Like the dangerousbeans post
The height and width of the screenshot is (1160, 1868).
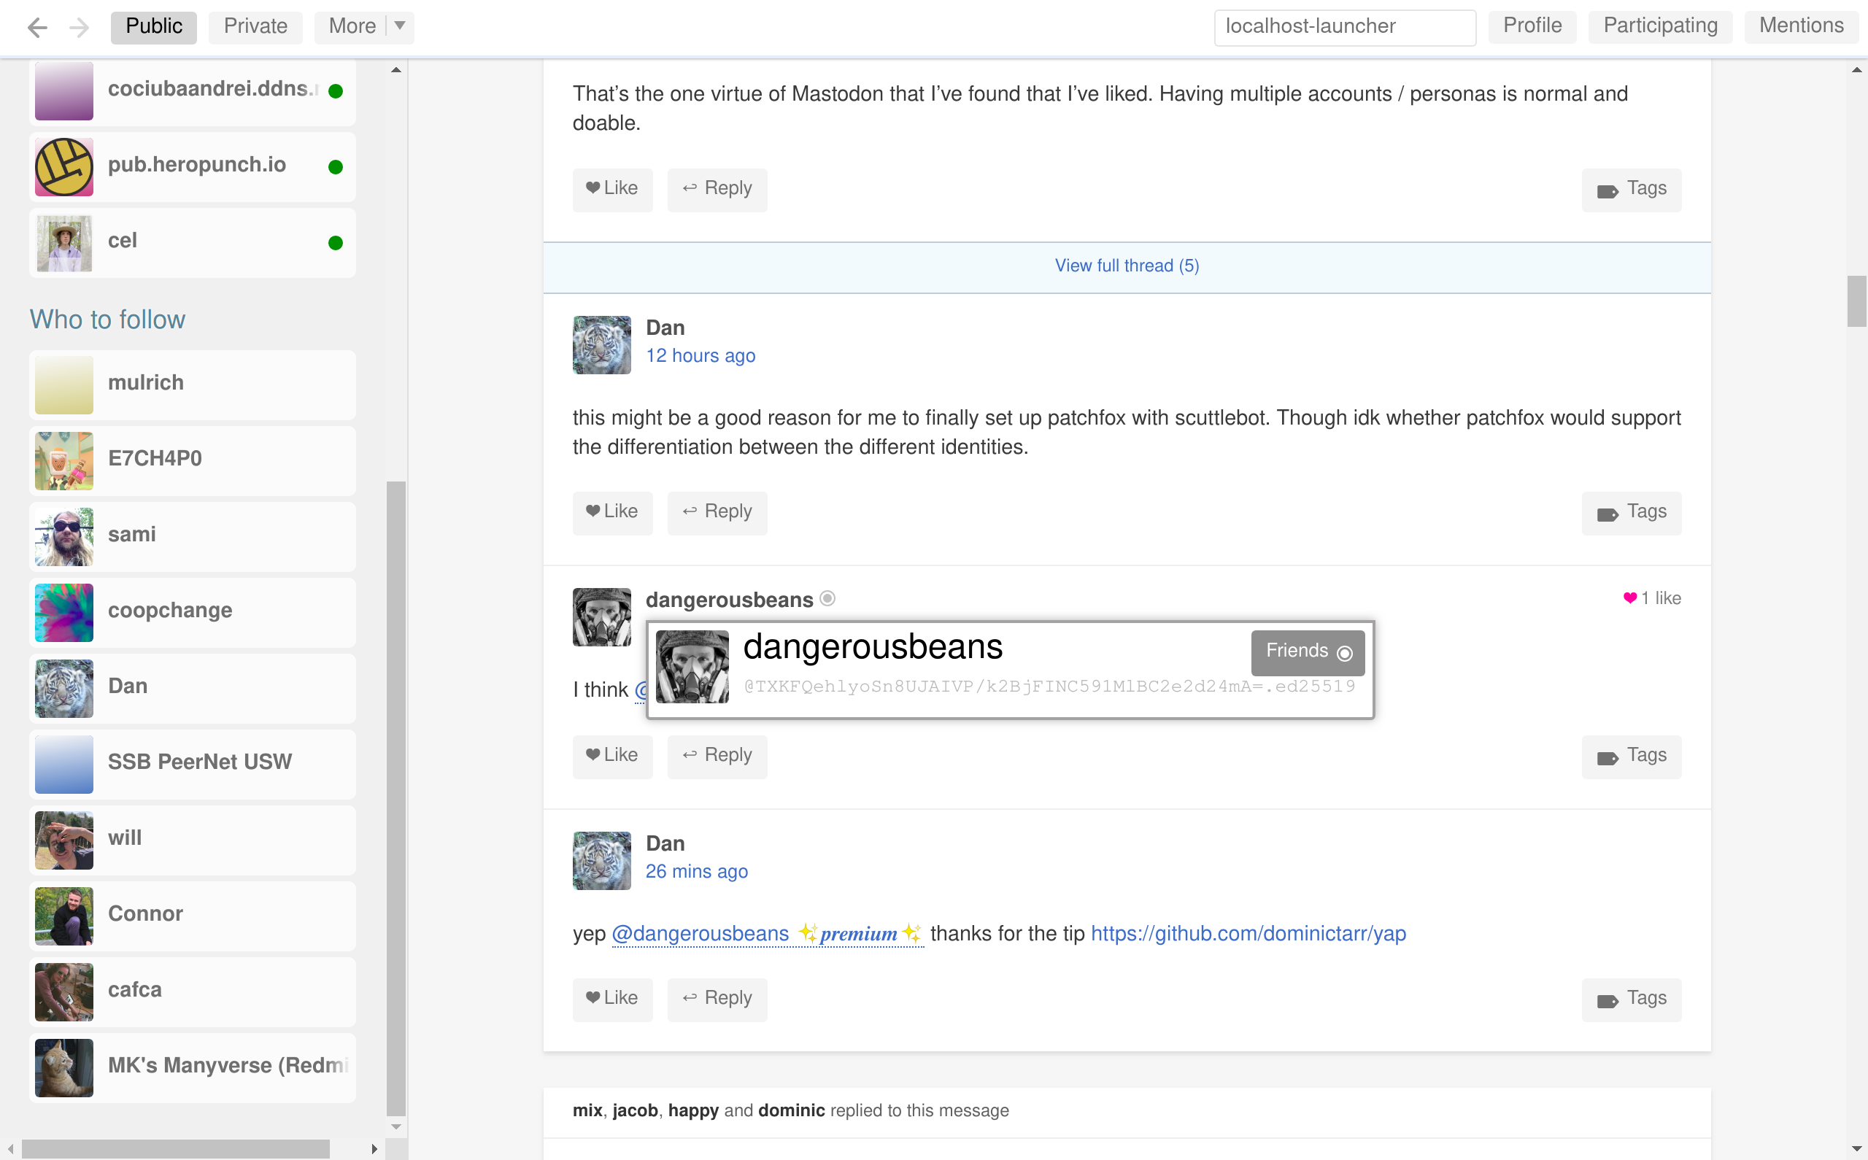[612, 757]
